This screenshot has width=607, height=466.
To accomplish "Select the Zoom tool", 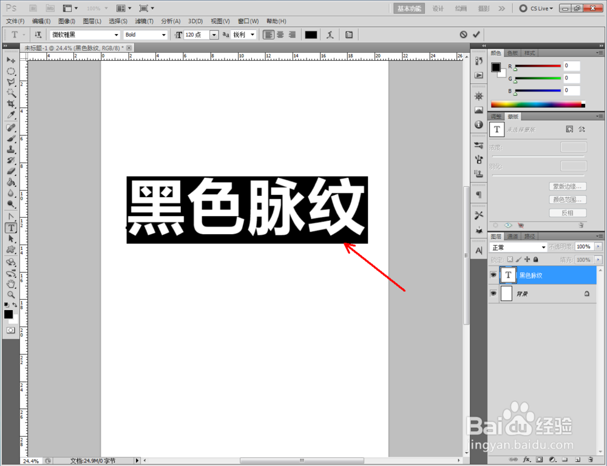I will [11, 294].
